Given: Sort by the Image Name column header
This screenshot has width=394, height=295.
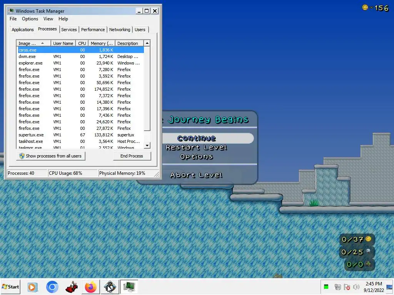Looking at the screenshot, I should pyautogui.click(x=33, y=43).
